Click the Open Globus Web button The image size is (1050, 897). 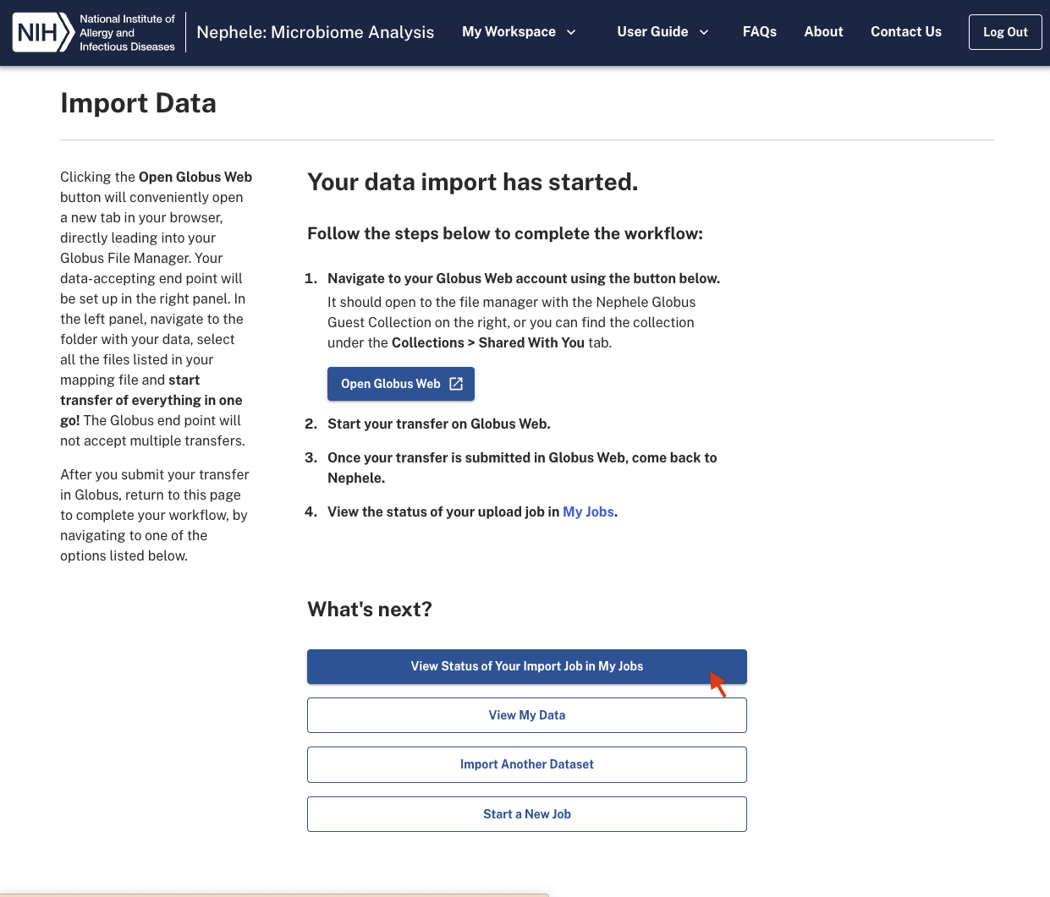click(x=391, y=384)
